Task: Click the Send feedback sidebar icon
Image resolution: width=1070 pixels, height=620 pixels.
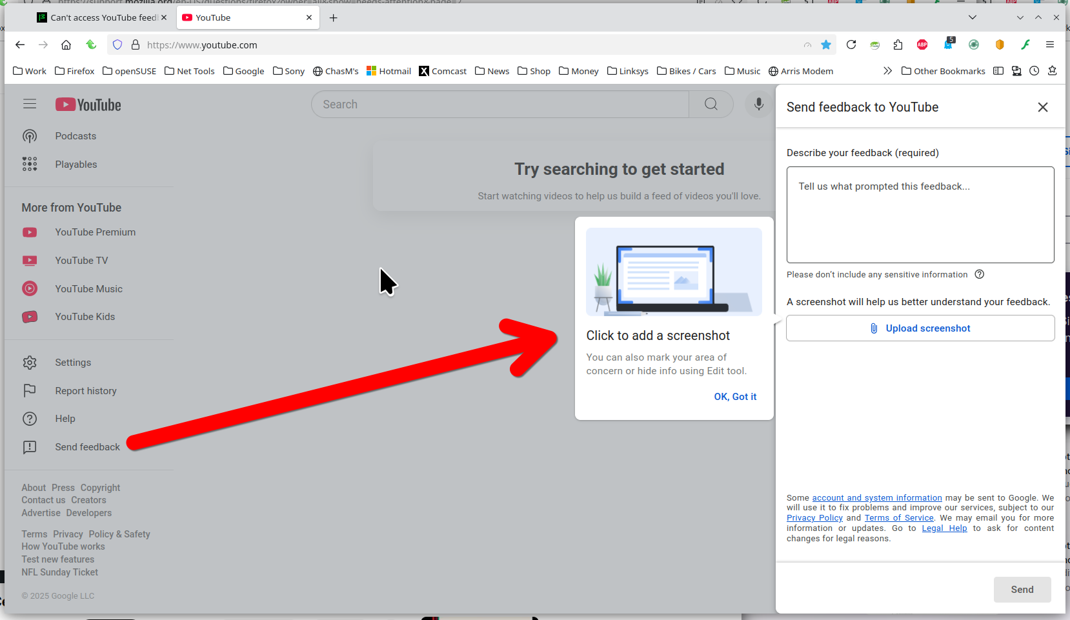Action: coord(30,447)
